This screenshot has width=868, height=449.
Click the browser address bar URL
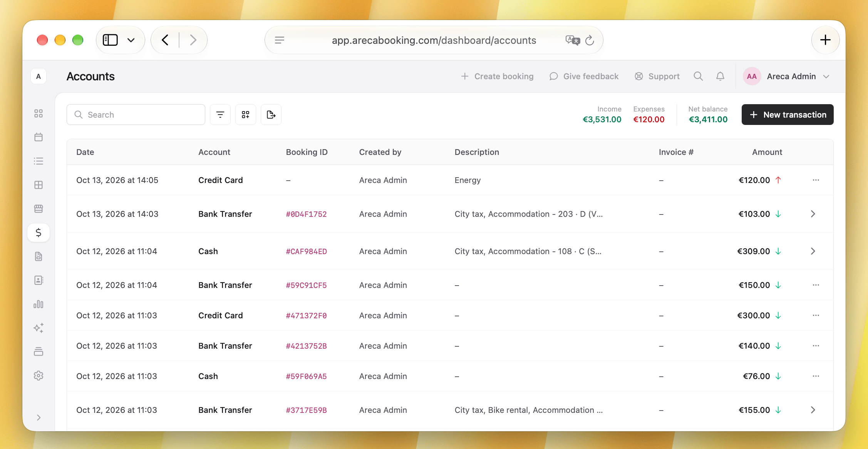coord(434,40)
